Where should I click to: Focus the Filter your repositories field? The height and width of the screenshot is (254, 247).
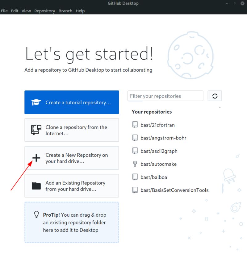[x=165, y=96]
